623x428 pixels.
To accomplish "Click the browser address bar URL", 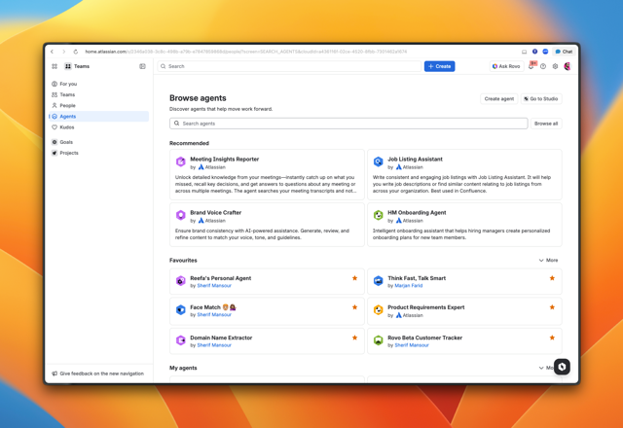I will 245,52.
